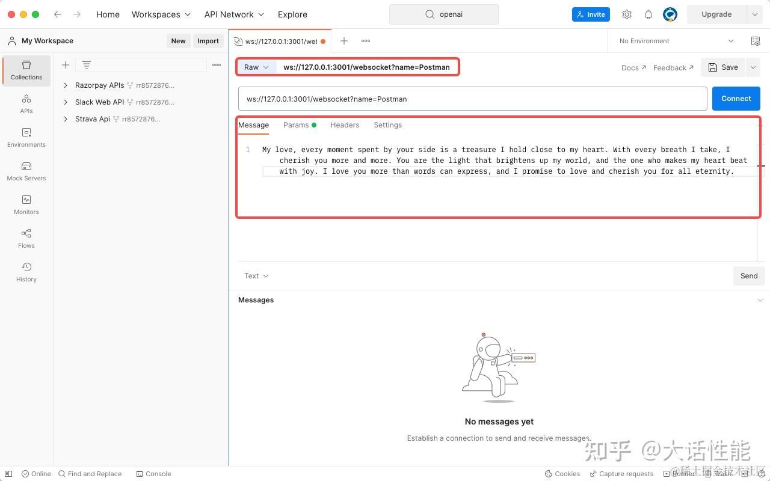Switch to the Params tab
770x481 pixels.
click(296, 124)
